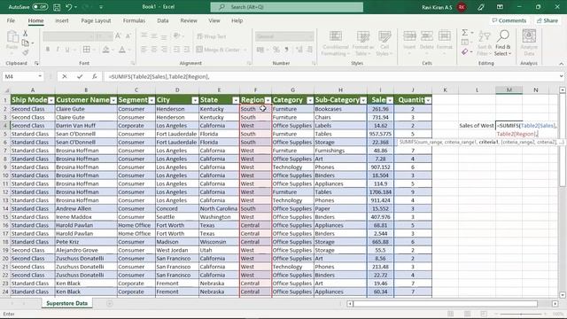
Task: Click the Share button
Action: 548,20
